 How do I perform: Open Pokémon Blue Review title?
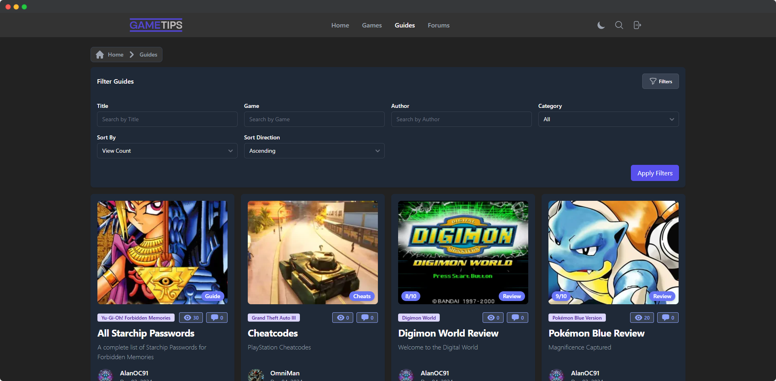coord(597,333)
